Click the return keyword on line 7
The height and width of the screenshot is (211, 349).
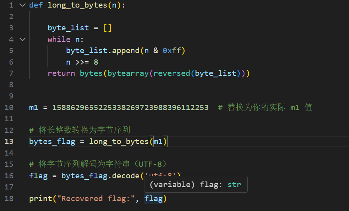[61, 73]
